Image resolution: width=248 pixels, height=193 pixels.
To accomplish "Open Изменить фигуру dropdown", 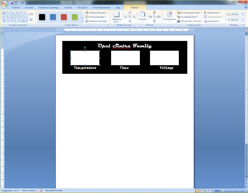I will [97, 21].
